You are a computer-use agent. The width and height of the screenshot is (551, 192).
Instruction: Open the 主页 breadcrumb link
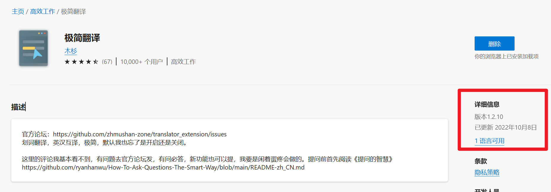tap(18, 11)
